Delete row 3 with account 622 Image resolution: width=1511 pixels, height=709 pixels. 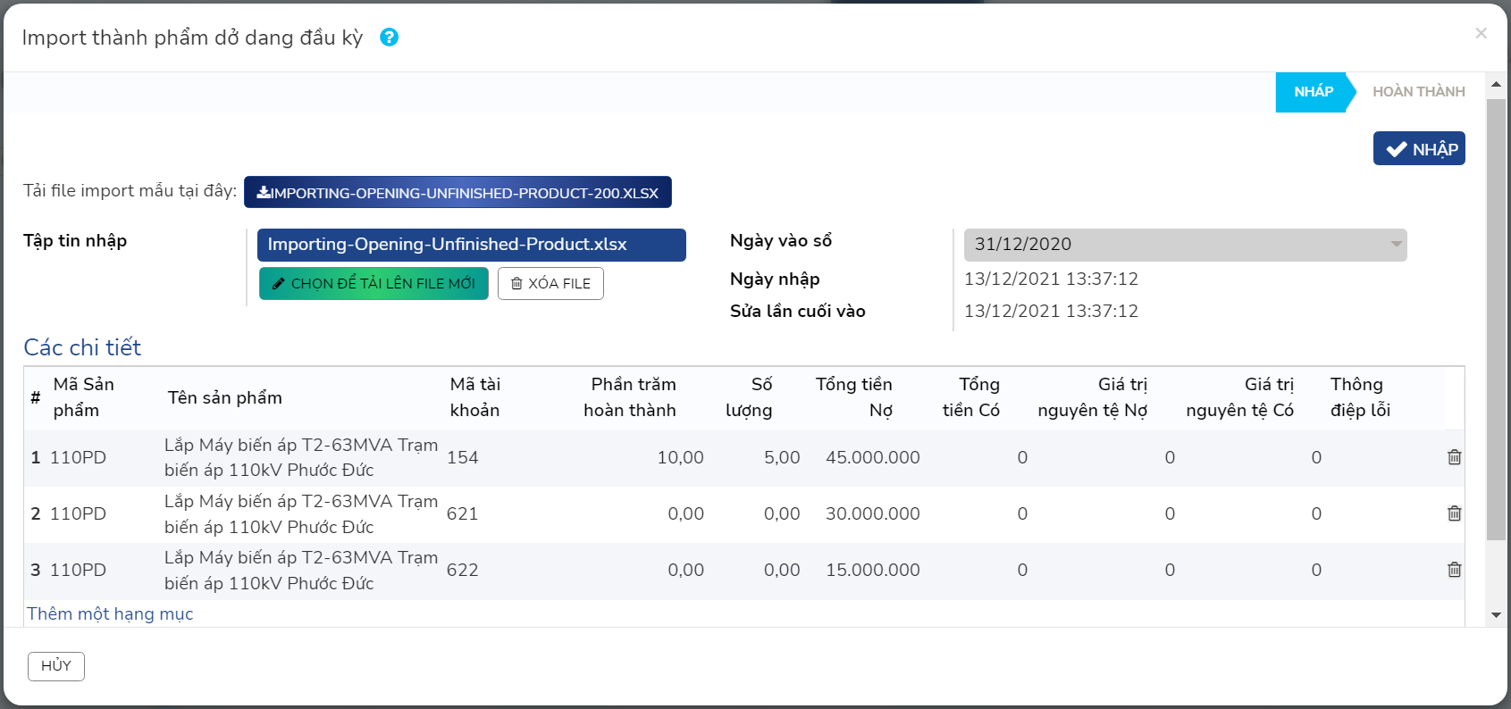[x=1454, y=570]
